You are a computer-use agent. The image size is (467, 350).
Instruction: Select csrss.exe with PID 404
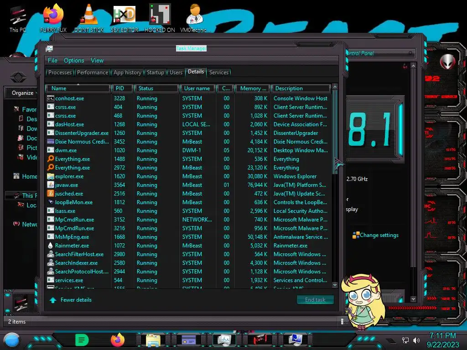188,107
